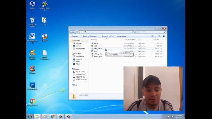Open the CCleaner desktop shortcut

(x=32, y=70)
